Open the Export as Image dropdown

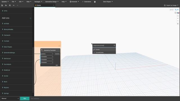click(171, 5)
